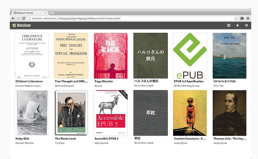Open Creative Commons yellow figure cover
This screenshot has height=159, width=258.
(x=190, y=113)
